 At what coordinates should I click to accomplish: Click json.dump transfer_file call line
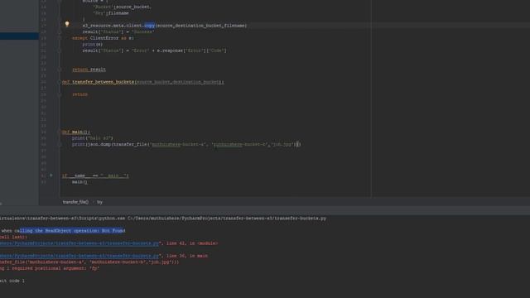(x=186, y=144)
